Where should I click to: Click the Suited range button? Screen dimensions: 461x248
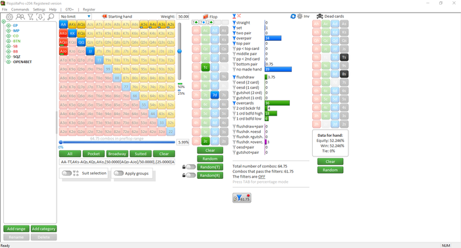[x=140, y=154]
